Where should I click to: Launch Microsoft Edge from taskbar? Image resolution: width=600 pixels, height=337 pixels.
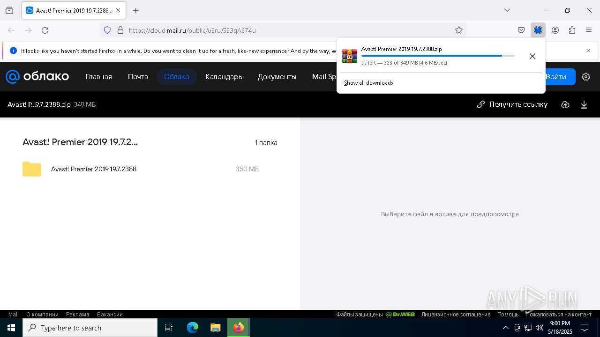coord(193,328)
